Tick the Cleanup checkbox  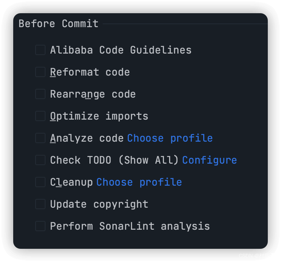pos(40,182)
